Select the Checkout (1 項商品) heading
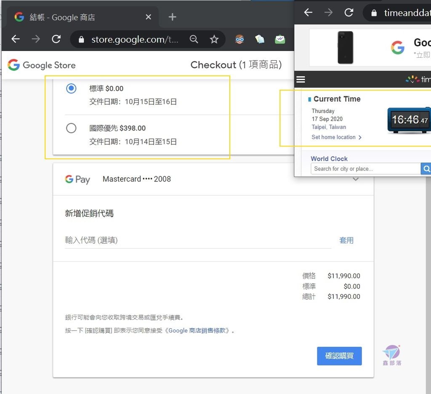 236,65
